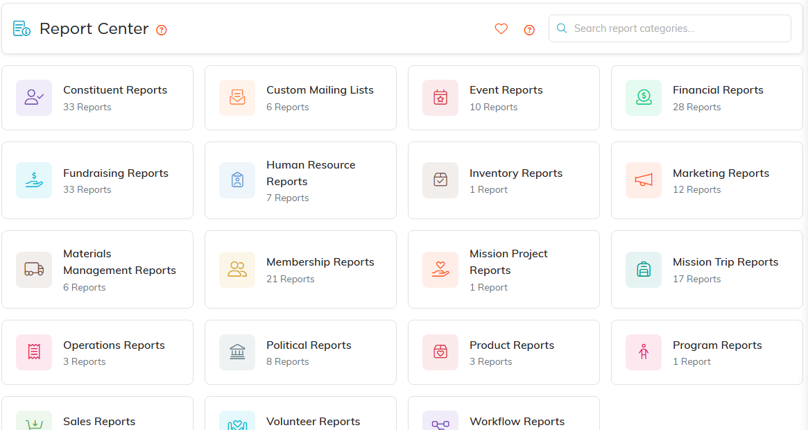The height and width of the screenshot is (430, 808).
Task: Open Product Reports category
Action: point(504,352)
